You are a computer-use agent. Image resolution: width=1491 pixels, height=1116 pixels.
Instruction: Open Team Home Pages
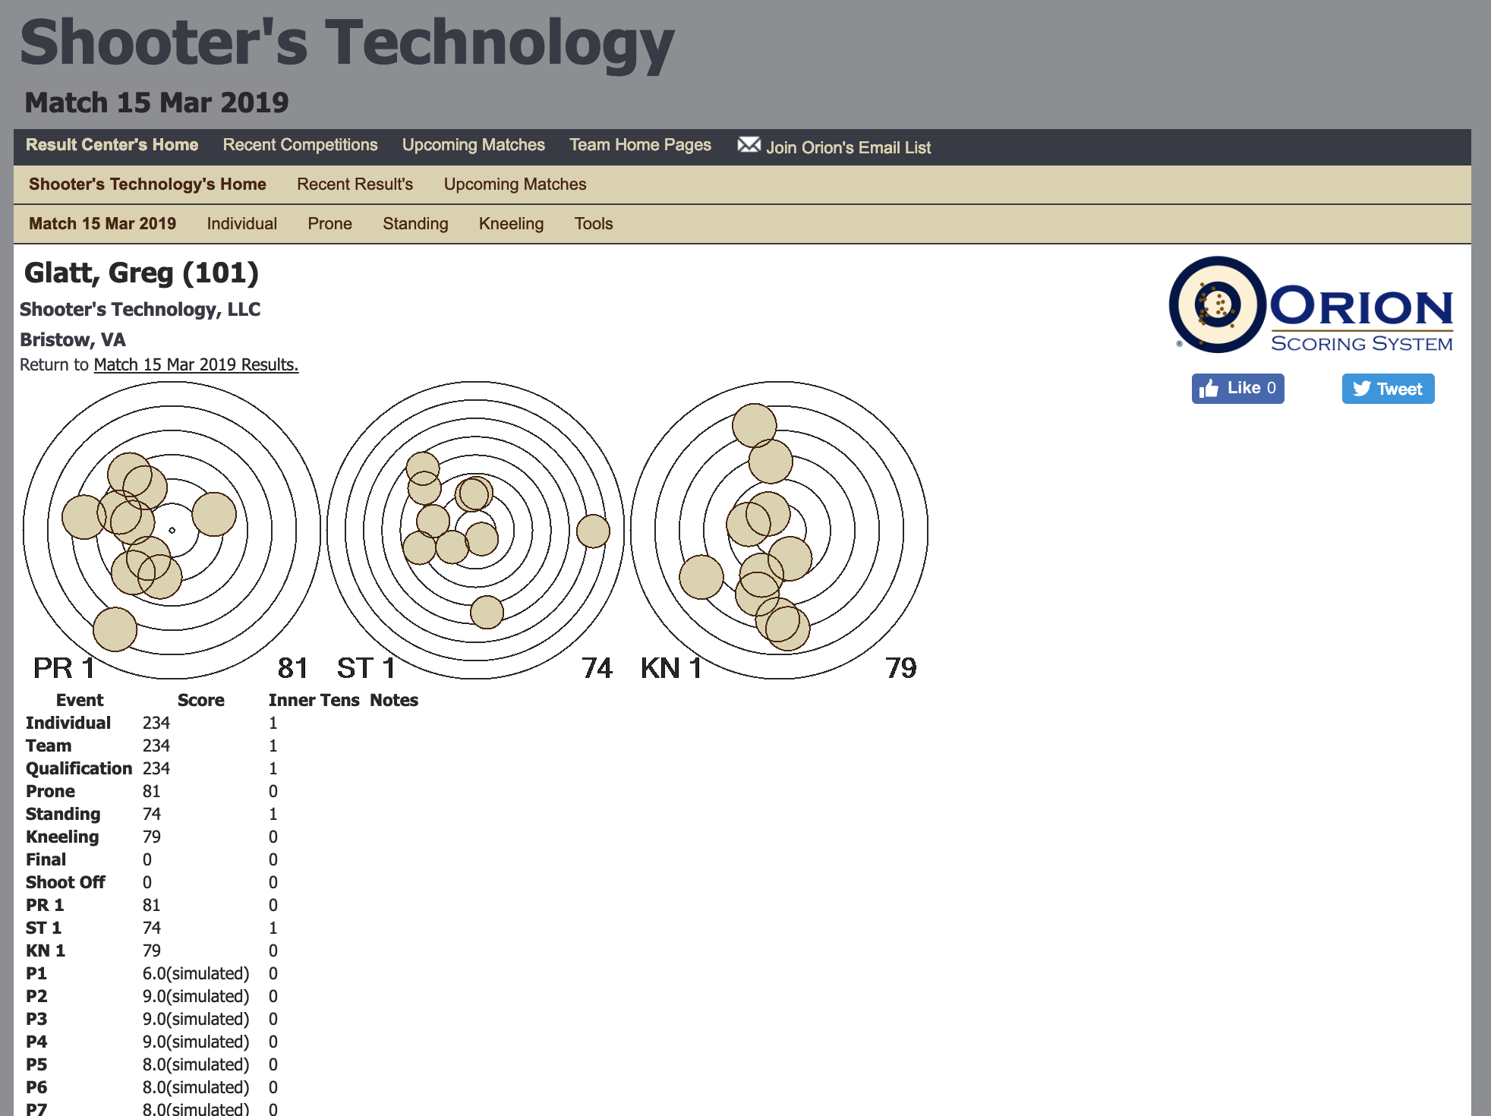pos(640,145)
